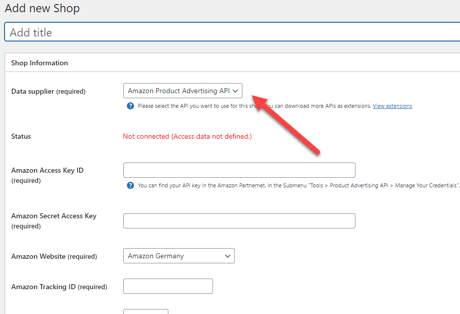Open the Data supplier dropdown

tap(183, 91)
